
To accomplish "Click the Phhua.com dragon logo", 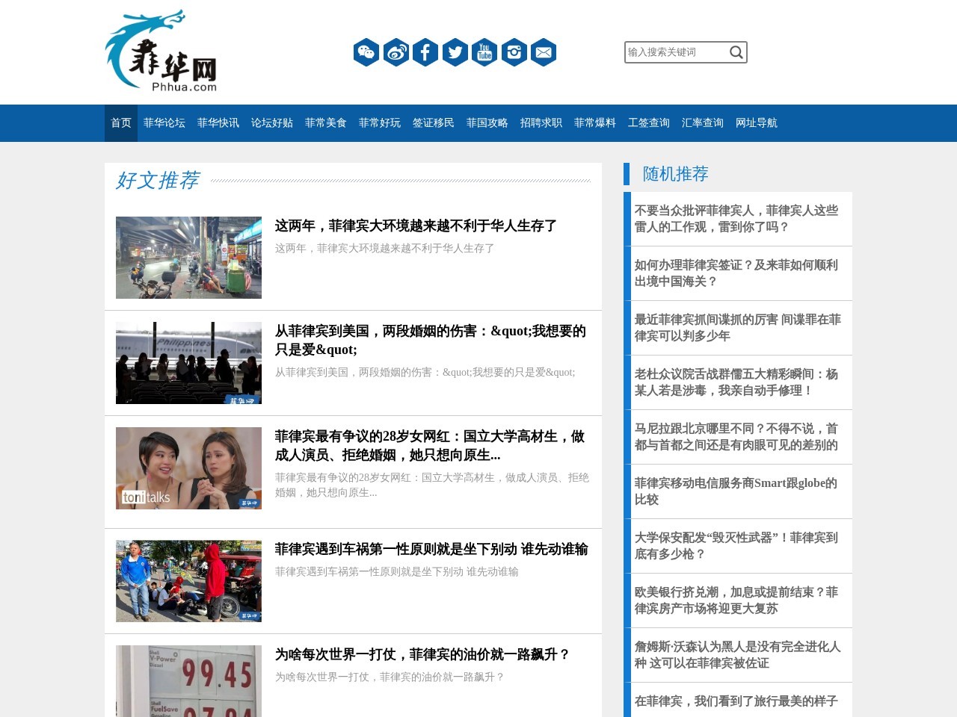I will [x=161, y=51].
